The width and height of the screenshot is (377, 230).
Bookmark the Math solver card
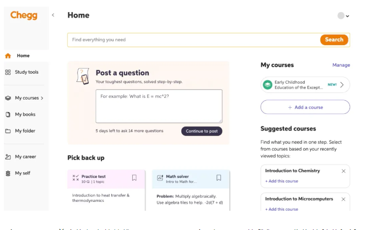[219, 178]
